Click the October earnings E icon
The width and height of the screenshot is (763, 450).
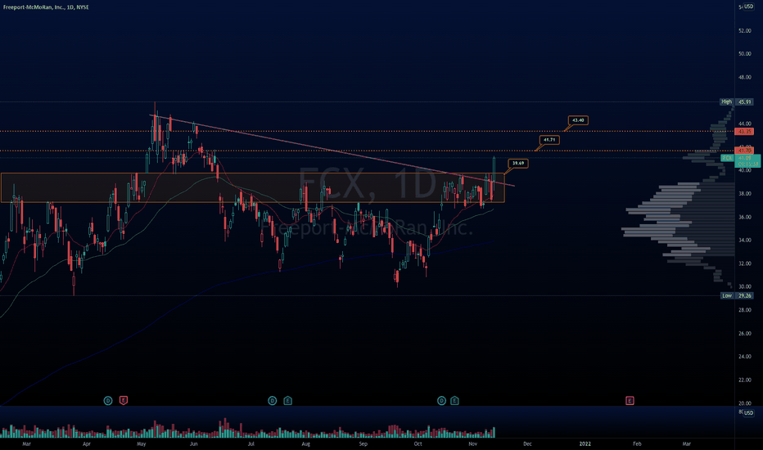coord(454,401)
